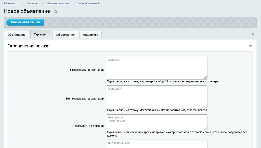
Task: Grab resize handle of Не показывать на страницах field
Action: click(x=206, y=106)
